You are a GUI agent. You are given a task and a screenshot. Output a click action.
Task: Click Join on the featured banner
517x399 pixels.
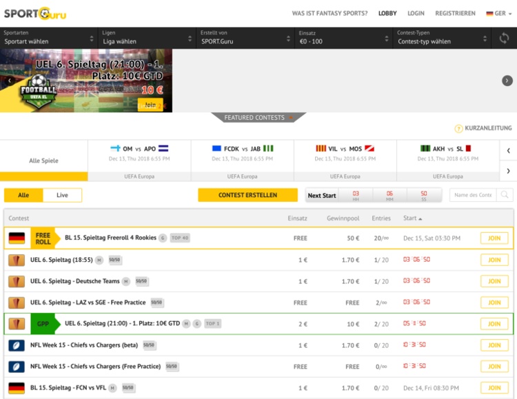[x=150, y=105]
